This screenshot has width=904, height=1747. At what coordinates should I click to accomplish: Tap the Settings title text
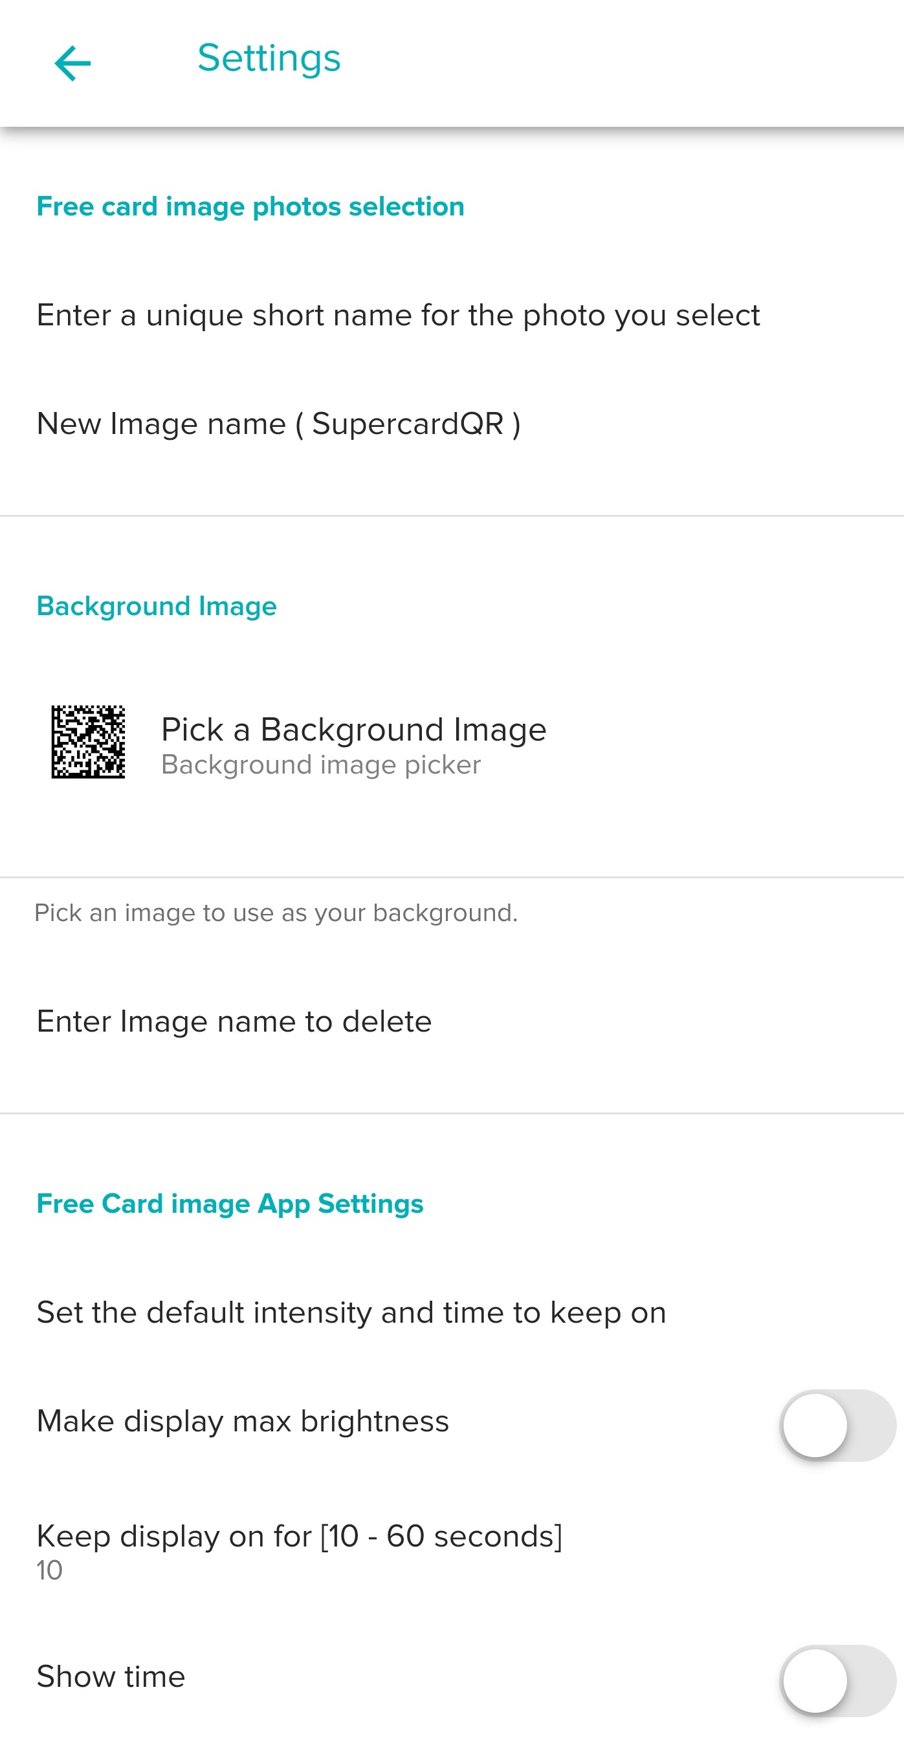269,59
